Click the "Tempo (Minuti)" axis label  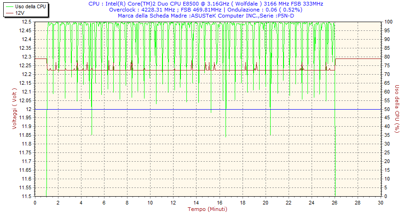[207, 209]
